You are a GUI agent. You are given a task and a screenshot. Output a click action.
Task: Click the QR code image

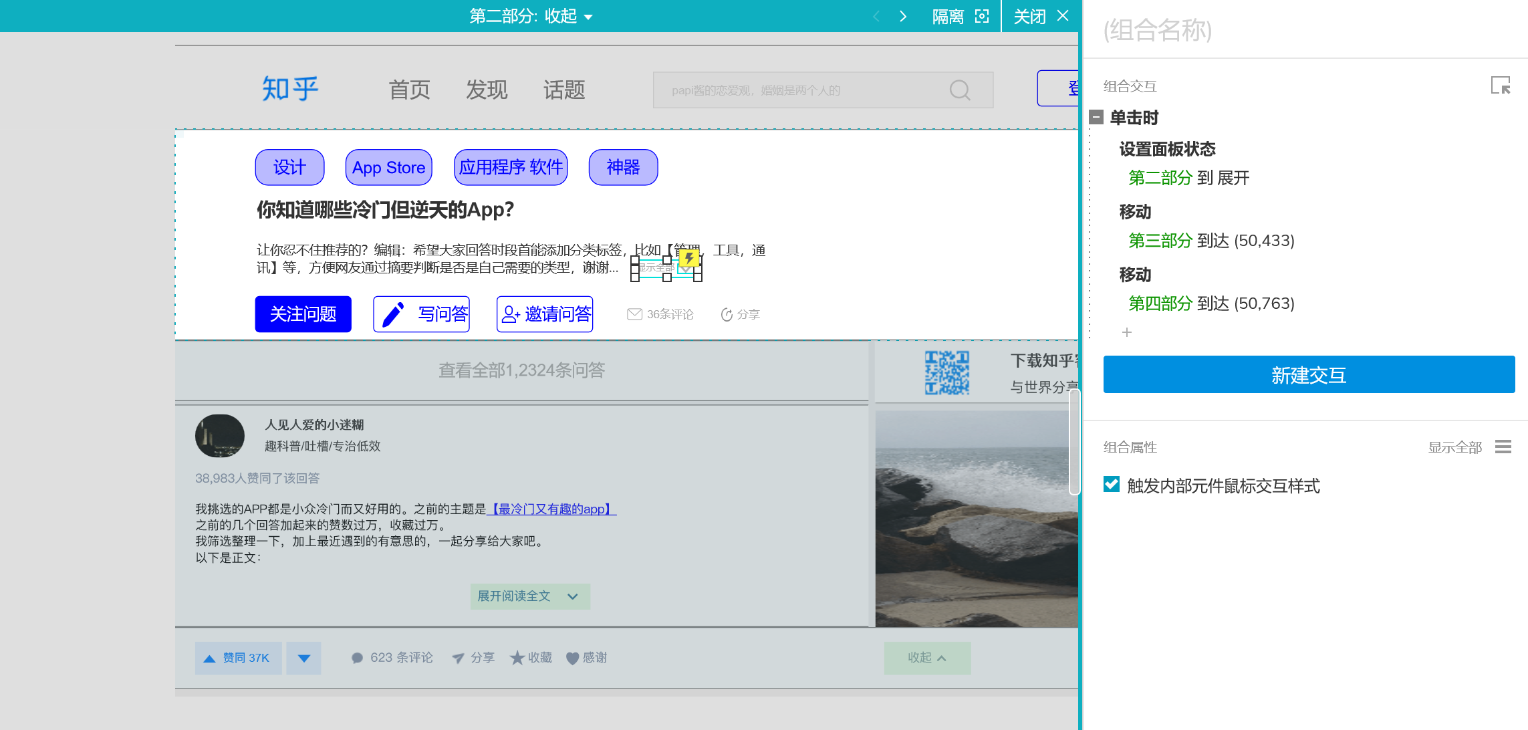(946, 372)
